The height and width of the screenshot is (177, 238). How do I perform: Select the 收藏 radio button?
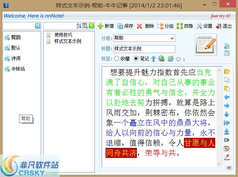[x=116, y=59]
